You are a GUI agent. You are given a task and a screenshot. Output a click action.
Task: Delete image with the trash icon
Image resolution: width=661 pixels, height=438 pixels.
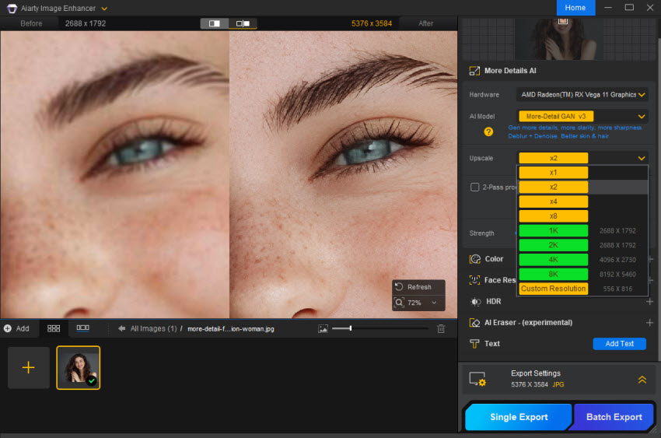click(440, 329)
